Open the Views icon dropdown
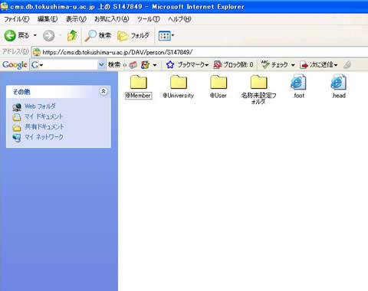Screen dimensions: 368x291 (166, 36)
